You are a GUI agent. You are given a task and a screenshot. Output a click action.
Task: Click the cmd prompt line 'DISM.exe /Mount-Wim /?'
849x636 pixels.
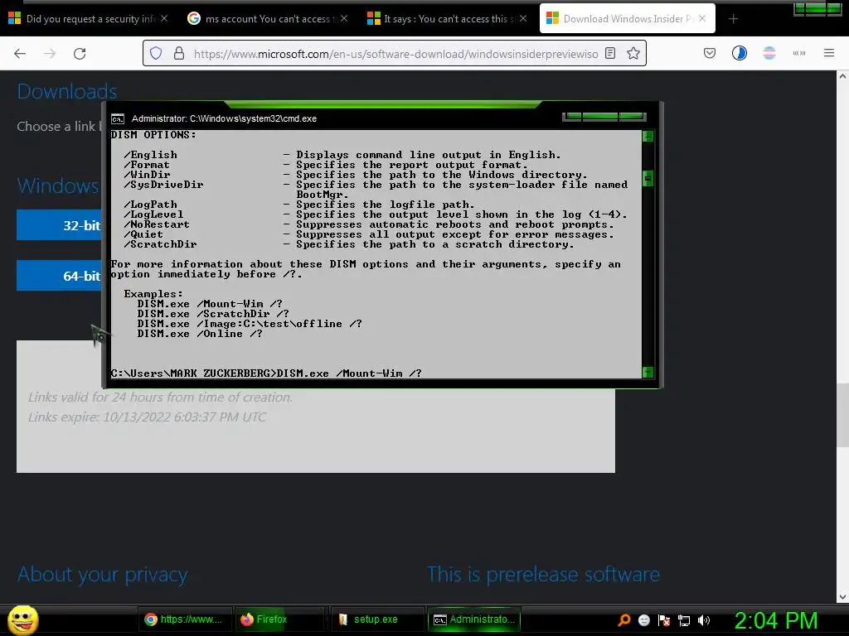266,373
